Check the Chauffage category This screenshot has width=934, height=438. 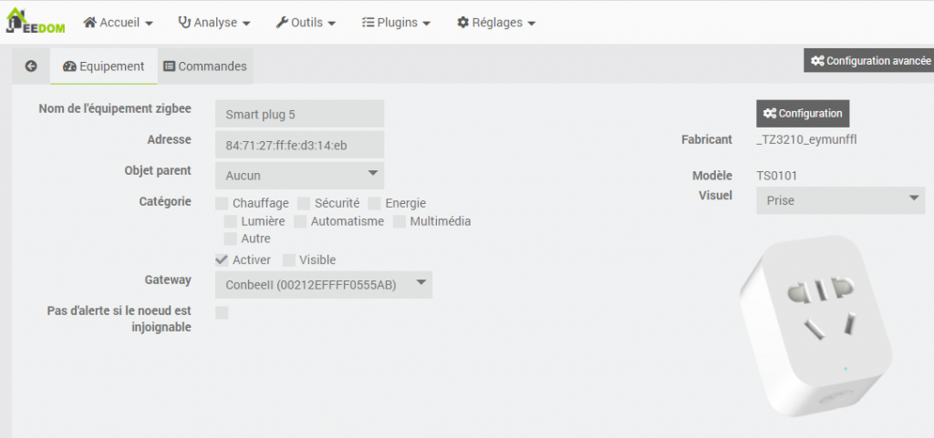pyautogui.click(x=222, y=204)
